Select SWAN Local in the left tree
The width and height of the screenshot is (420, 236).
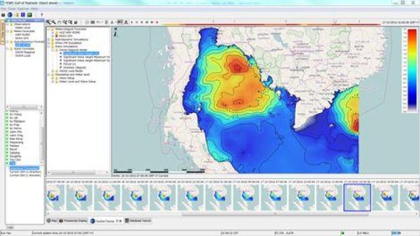(23, 56)
